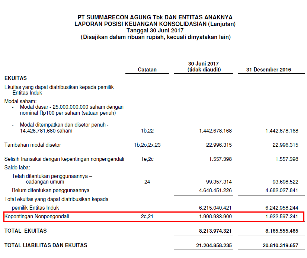Click the '31 Desember 2016' column header
This screenshot has height=258, width=307.
pos(268,70)
